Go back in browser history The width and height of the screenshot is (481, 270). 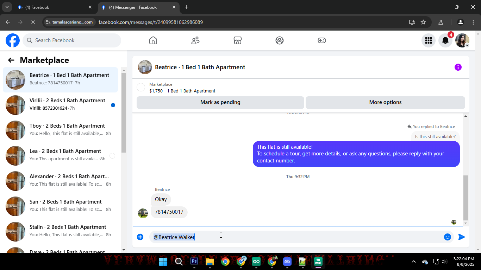tap(8, 22)
